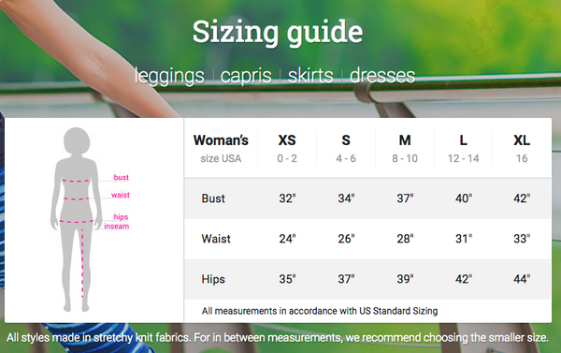Click the pink bust label

121,177
